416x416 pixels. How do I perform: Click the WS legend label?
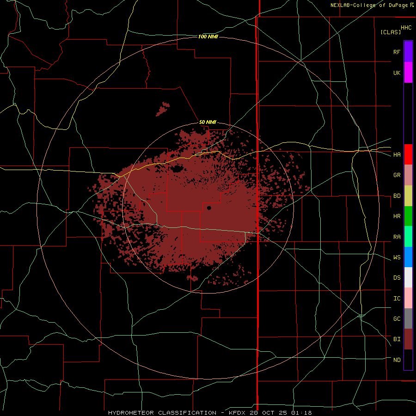click(397, 257)
